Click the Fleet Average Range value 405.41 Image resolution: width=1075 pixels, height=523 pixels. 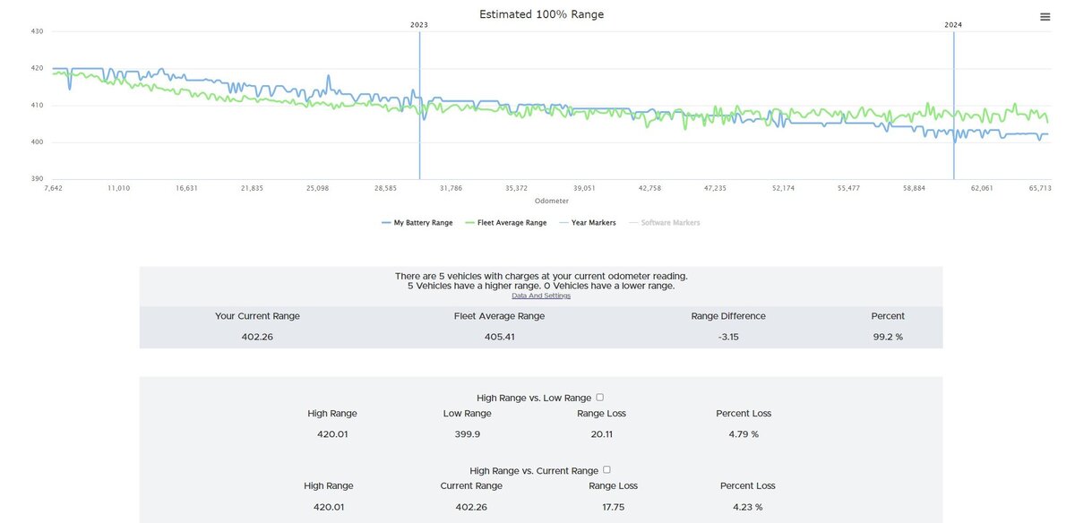pos(499,337)
